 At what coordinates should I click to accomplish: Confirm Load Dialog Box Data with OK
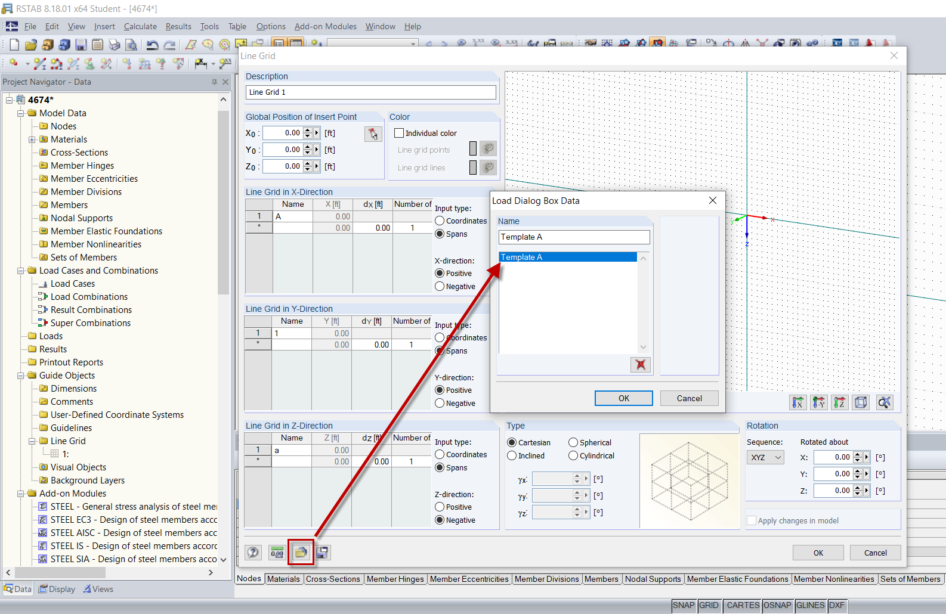click(x=624, y=398)
